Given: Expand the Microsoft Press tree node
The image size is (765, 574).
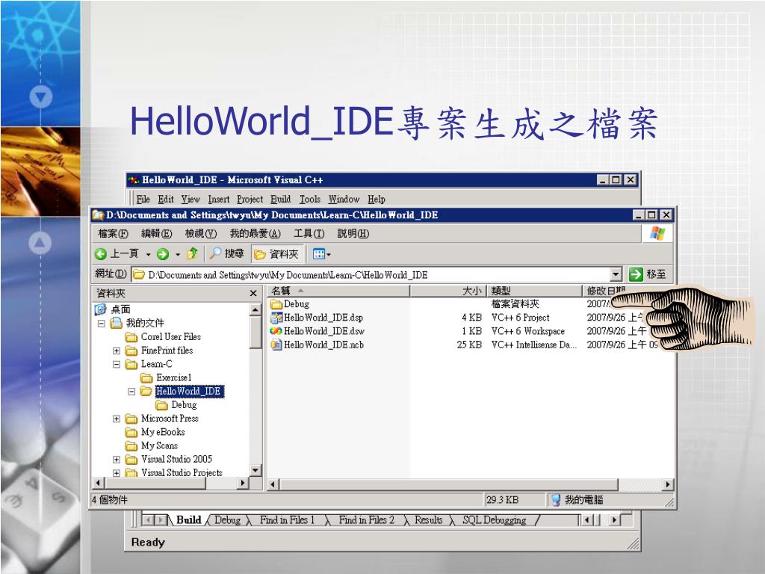Looking at the screenshot, I should 116,419.
